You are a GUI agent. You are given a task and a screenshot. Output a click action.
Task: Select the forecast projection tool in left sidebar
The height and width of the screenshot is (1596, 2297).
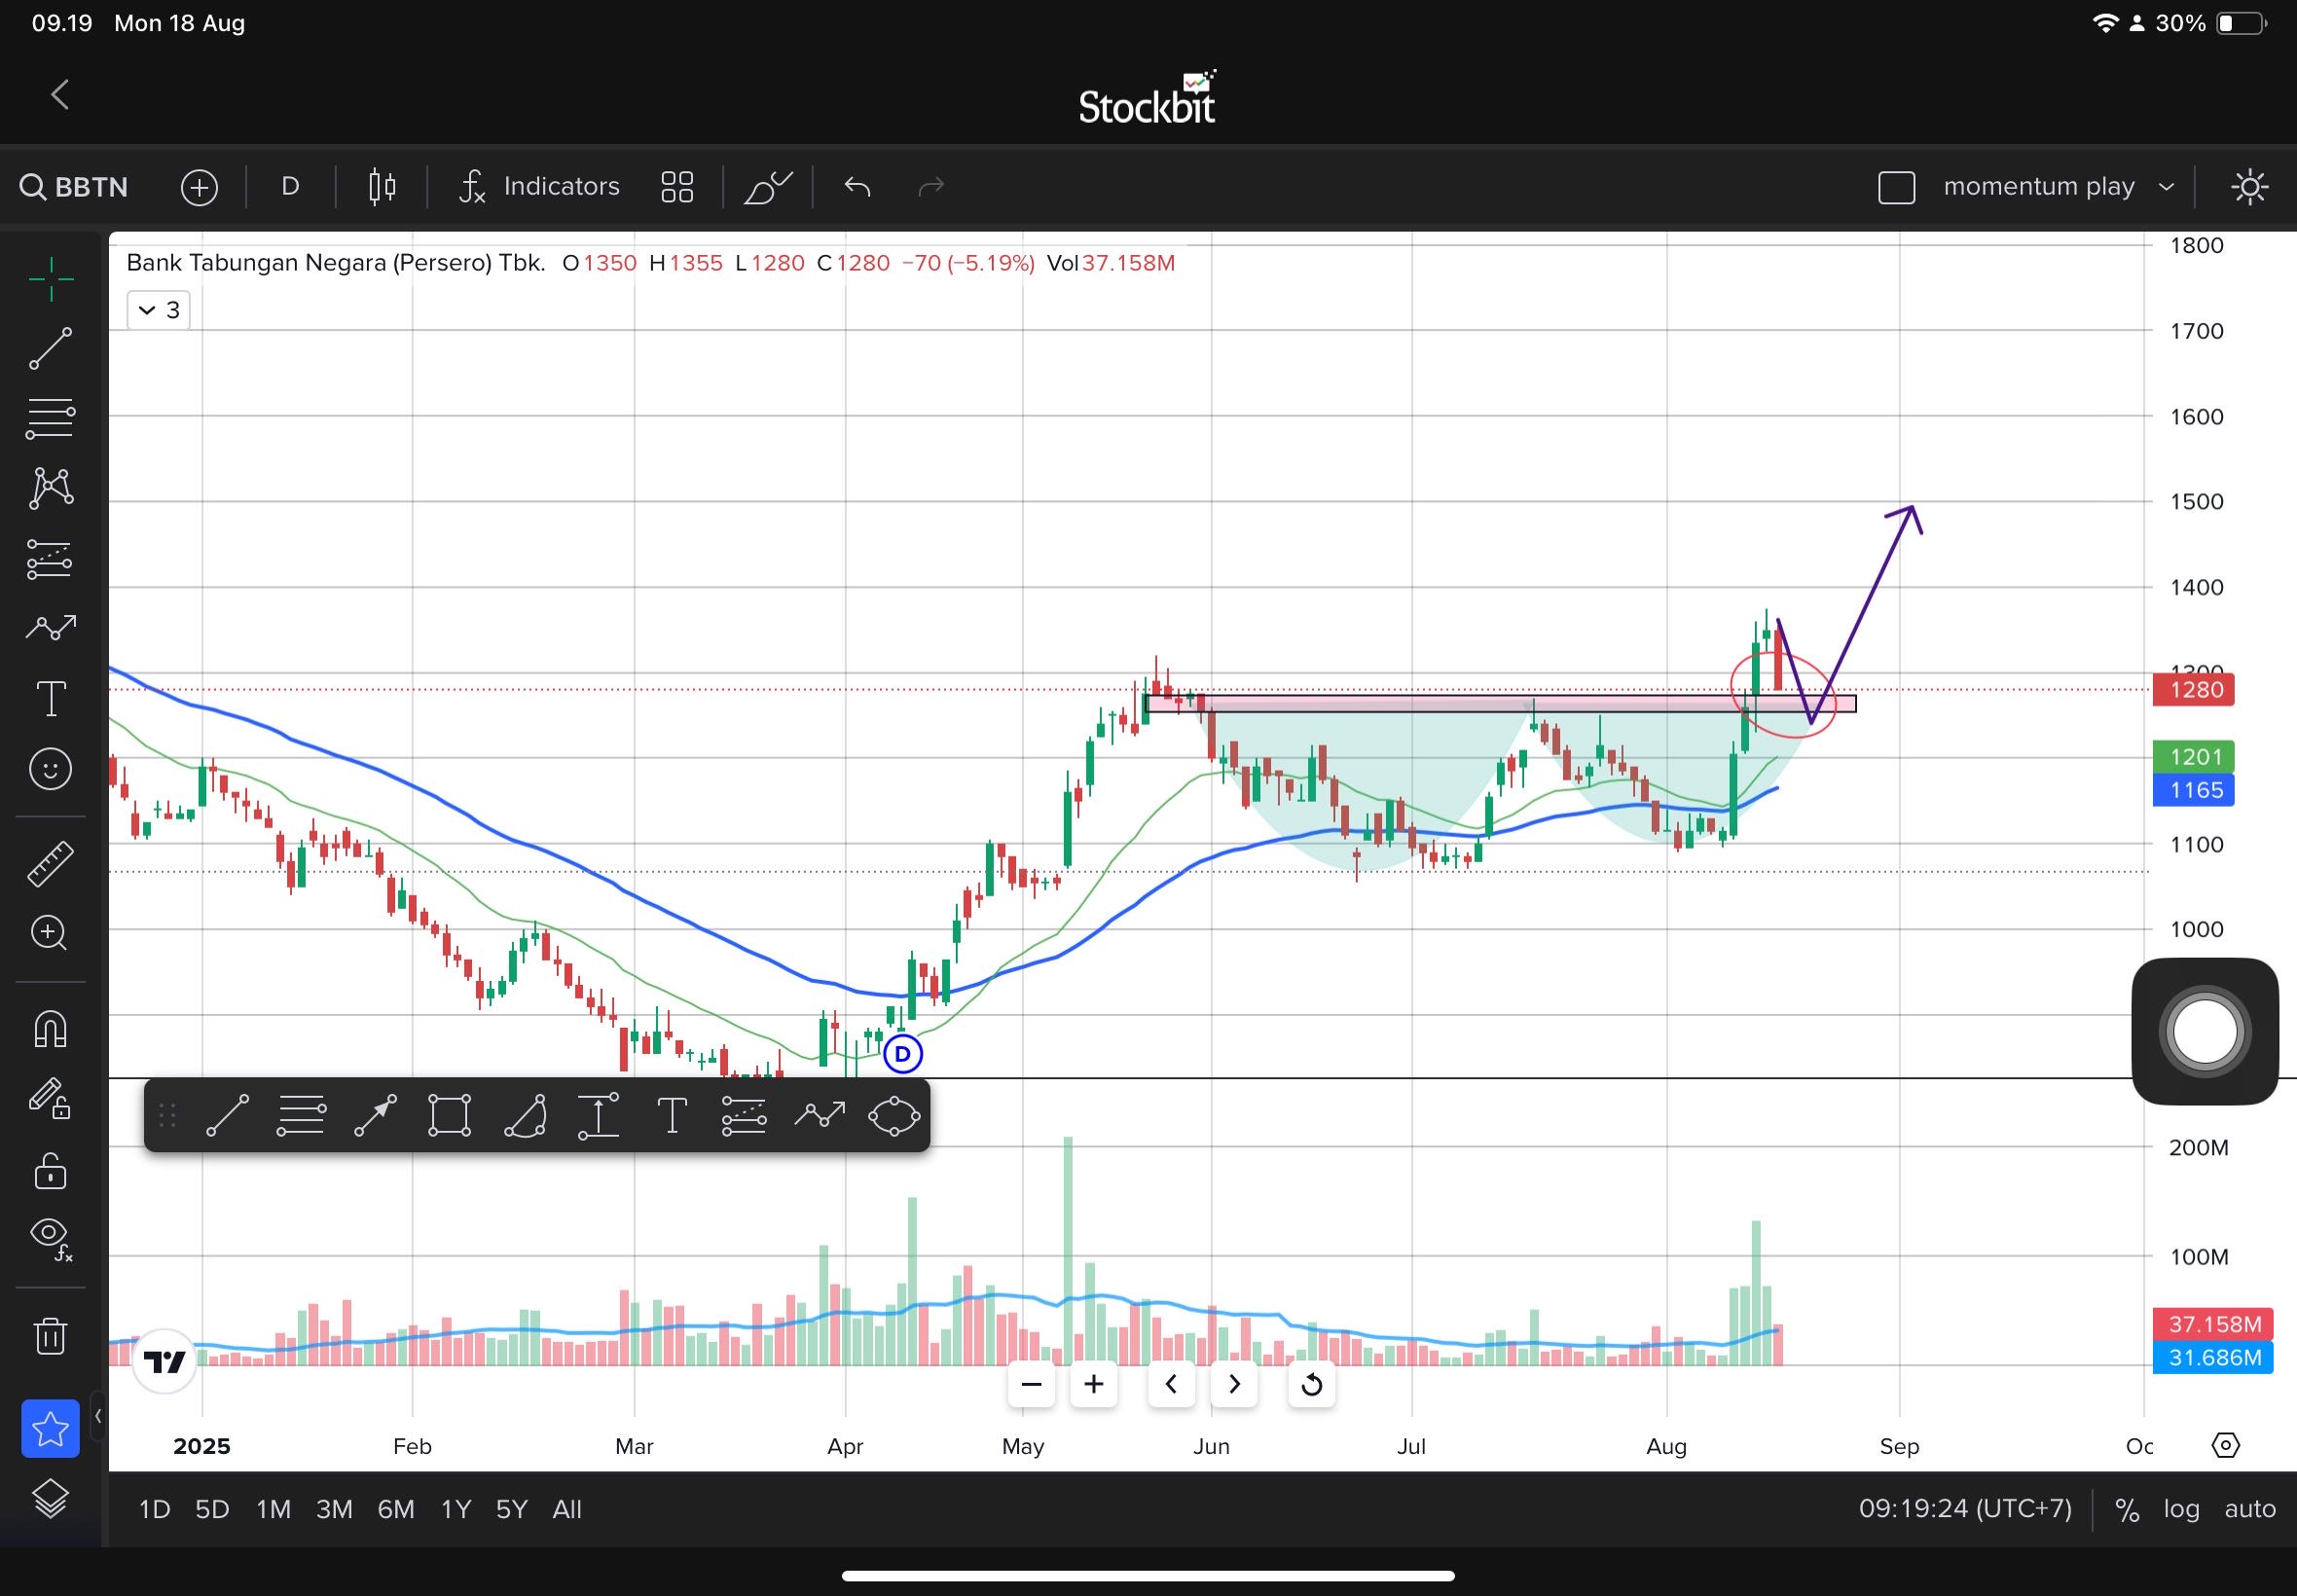coord(50,558)
